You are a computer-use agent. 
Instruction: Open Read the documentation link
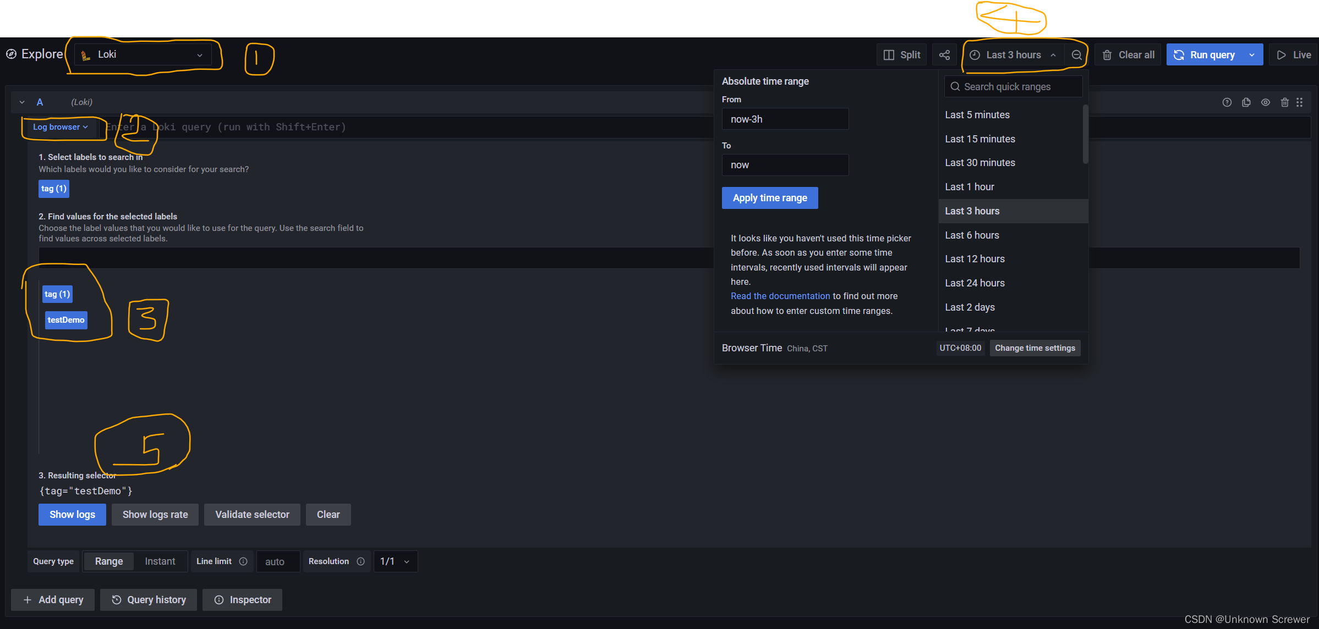[780, 296]
